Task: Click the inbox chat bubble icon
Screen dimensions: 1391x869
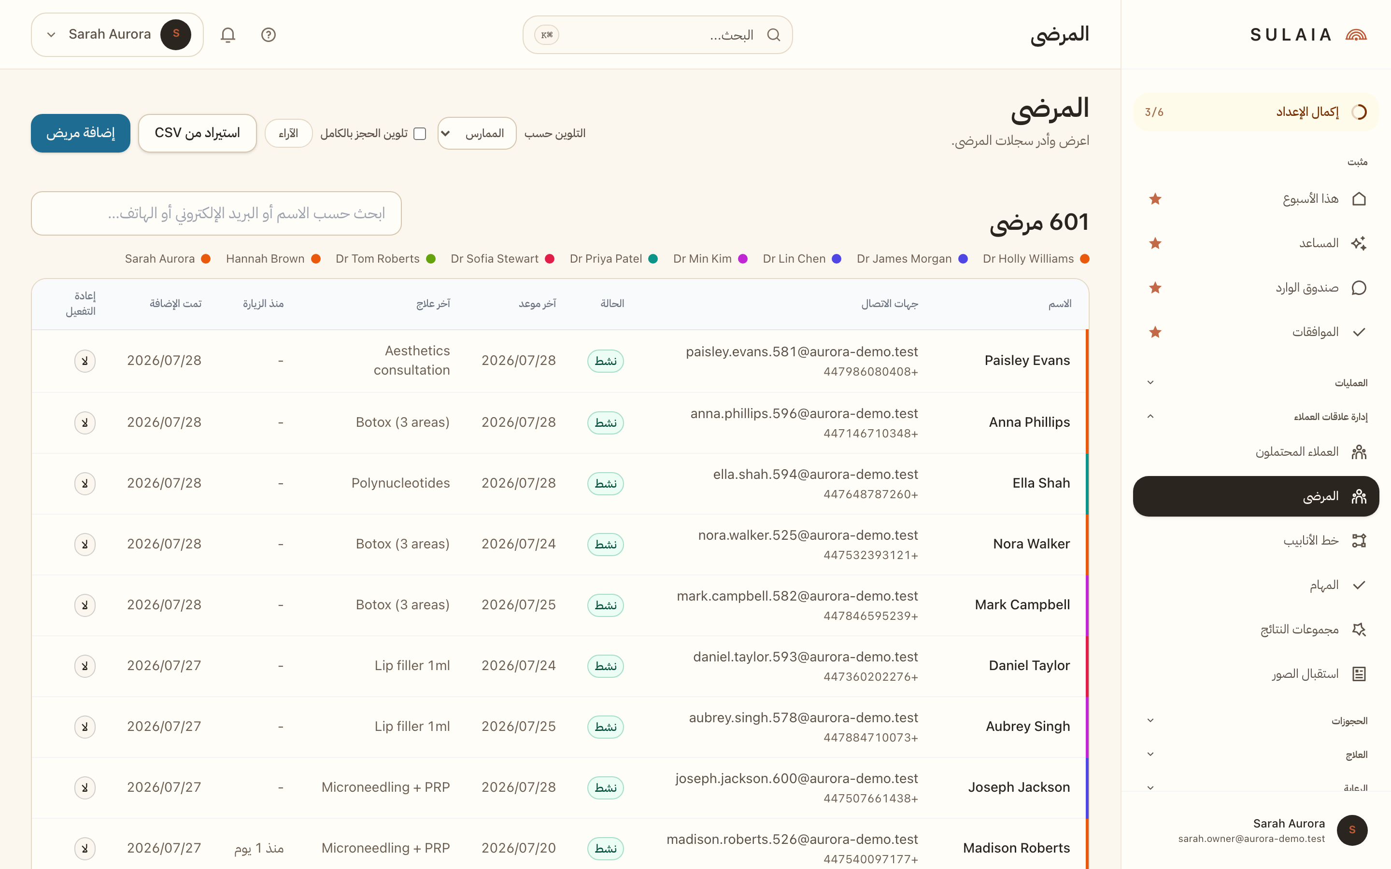Action: point(1359,287)
